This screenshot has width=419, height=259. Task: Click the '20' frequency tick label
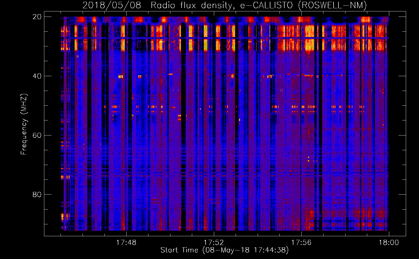(x=37, y=17)
